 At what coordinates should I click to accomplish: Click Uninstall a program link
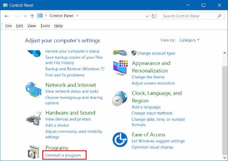tap(63, 155)
